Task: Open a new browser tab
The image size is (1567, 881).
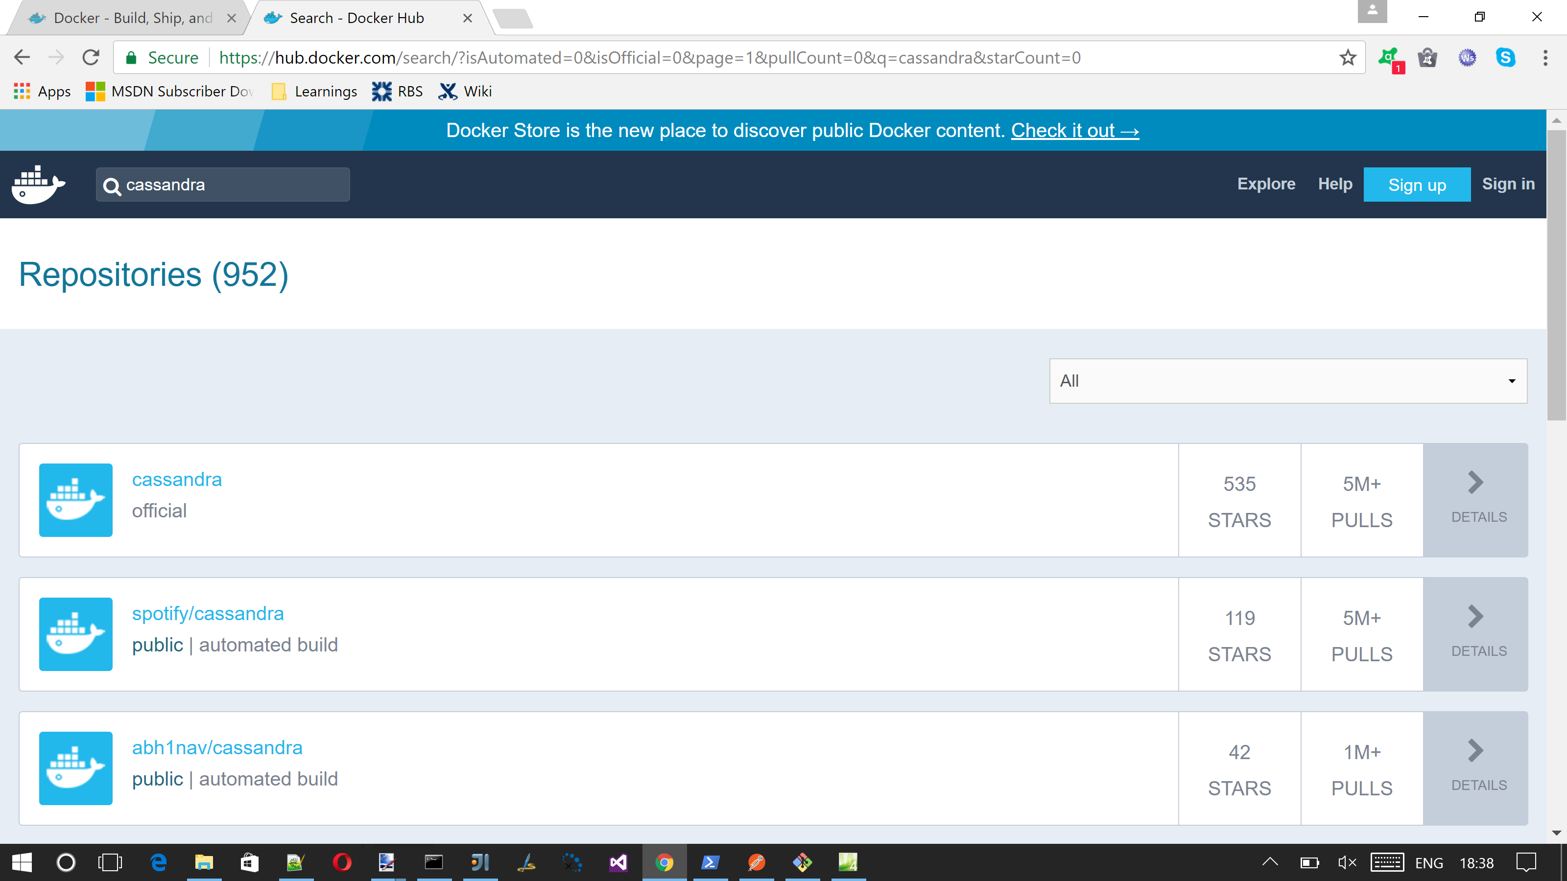Action: pyautogui.click(x=513, y=19)
